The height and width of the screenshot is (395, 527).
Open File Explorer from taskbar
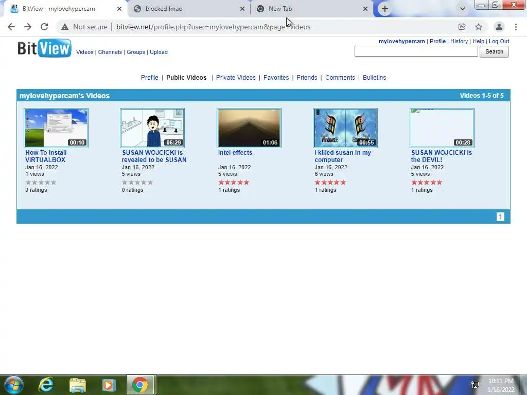coord(78,385)
